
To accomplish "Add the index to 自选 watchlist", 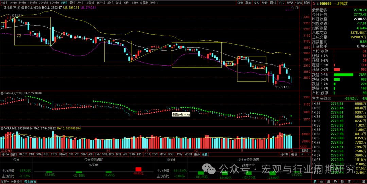I will tap(299, 3).
